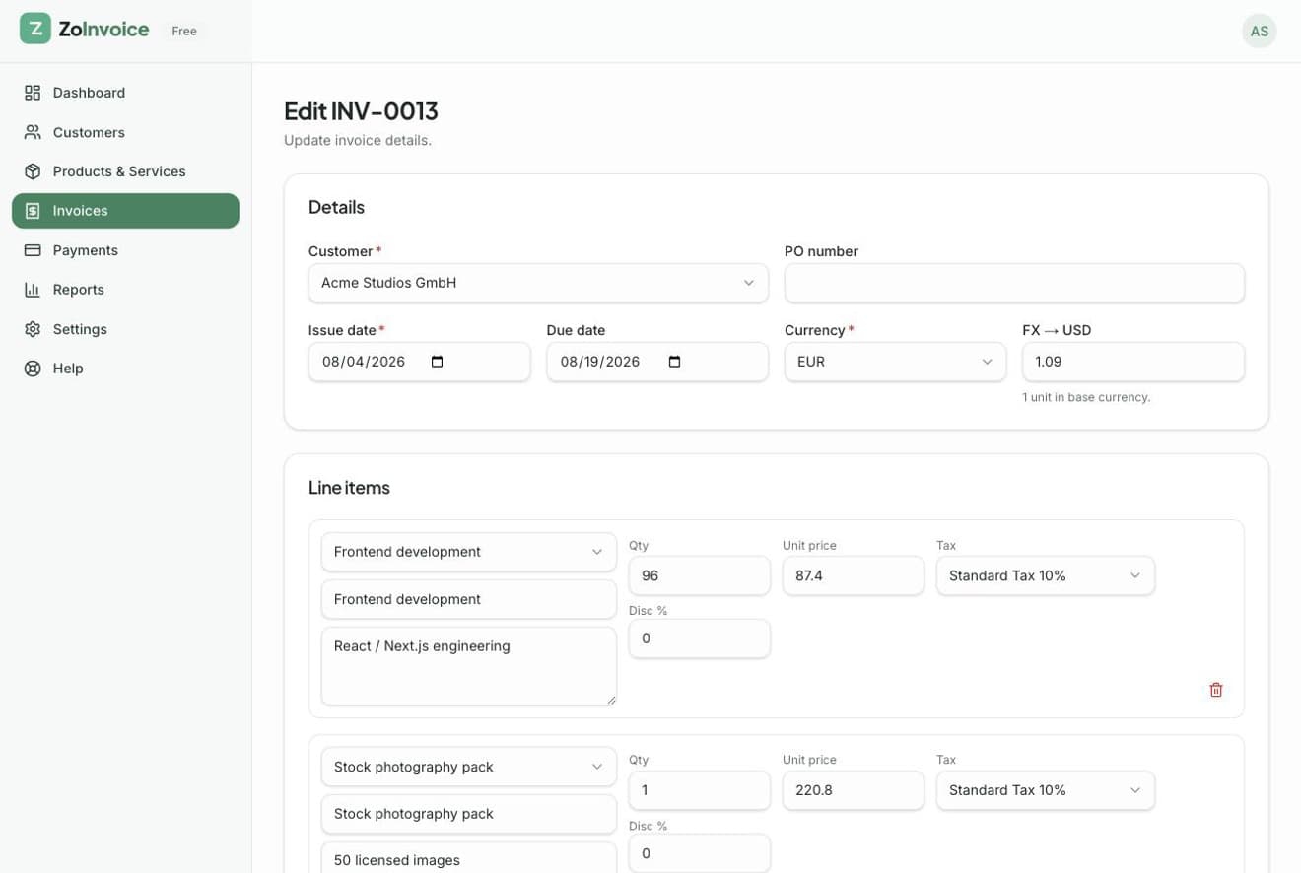Focus the FX to USD rate field
Viewport: 1301px width, 873px height.
point(1133,362)
